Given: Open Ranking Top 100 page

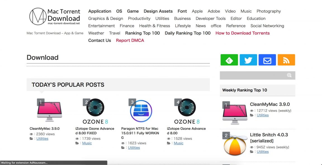Looking at the screenshot, I should point(143,33).
